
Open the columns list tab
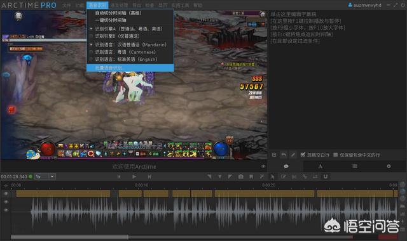point(355,166)
